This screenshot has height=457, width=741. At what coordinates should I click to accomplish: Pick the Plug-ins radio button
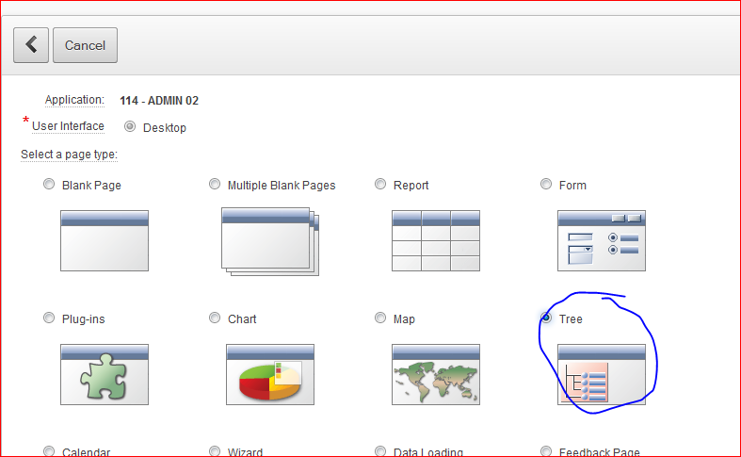pos(49,318)
